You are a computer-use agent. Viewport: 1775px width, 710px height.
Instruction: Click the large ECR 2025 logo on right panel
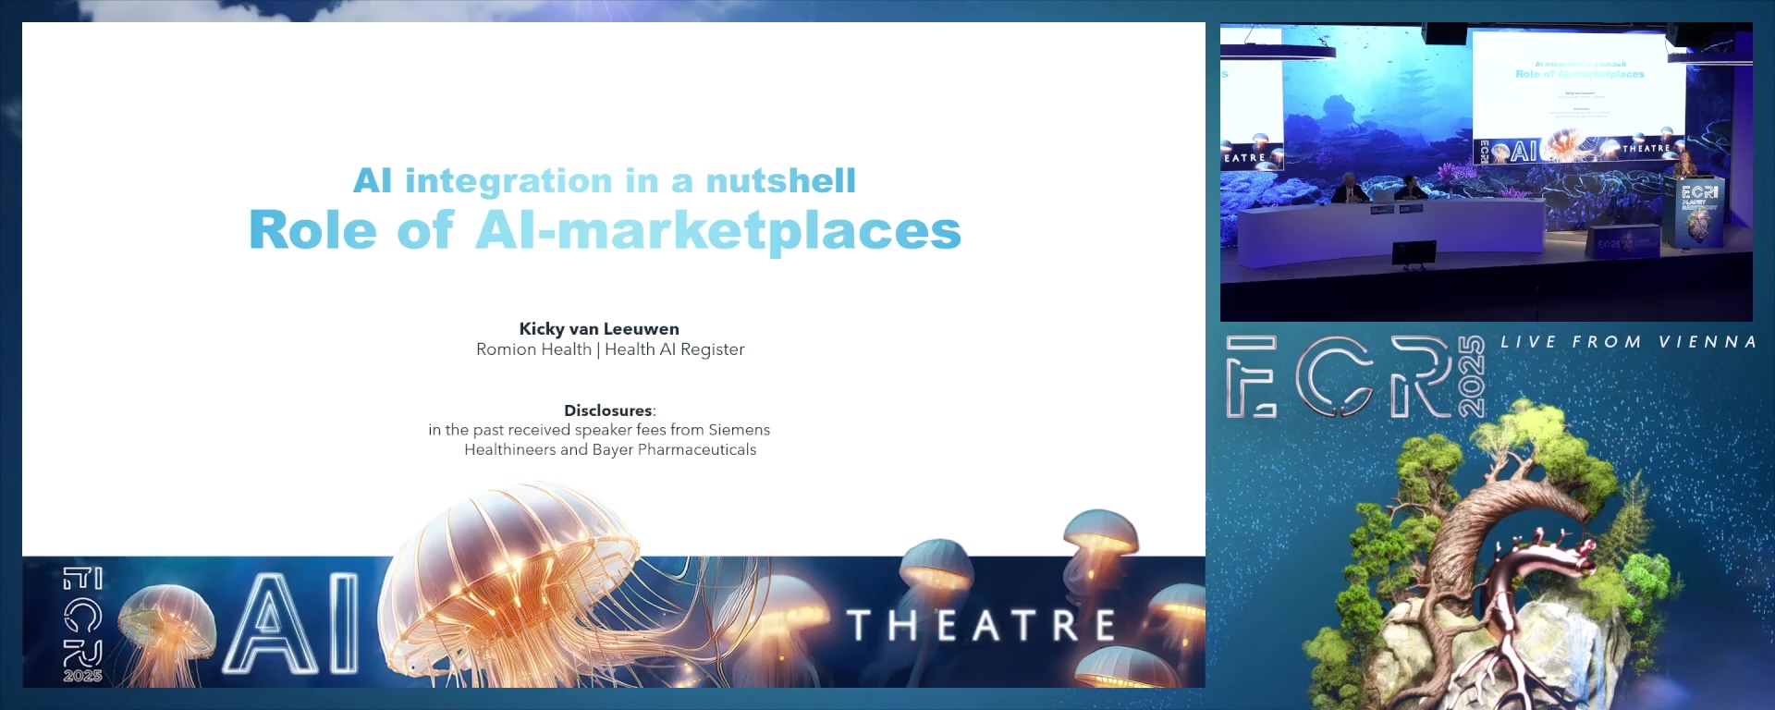click(x=1355, y=376)
